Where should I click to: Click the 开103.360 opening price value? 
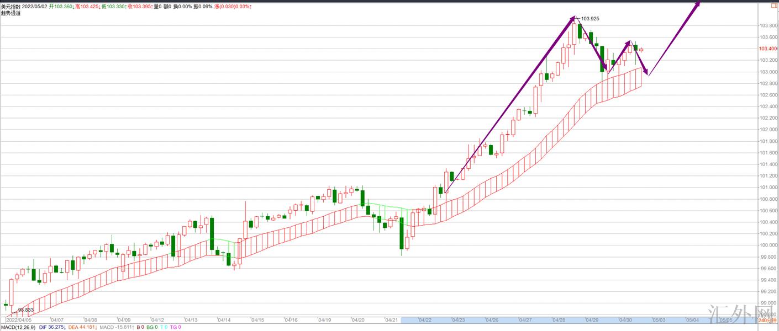tap(61, 6)
